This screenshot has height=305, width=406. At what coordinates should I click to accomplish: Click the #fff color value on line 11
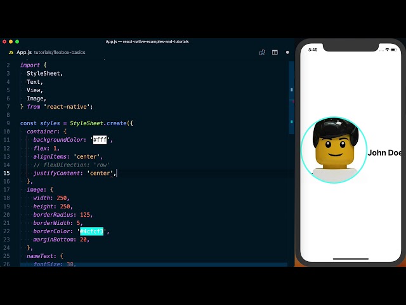click(x=100, y=140)
